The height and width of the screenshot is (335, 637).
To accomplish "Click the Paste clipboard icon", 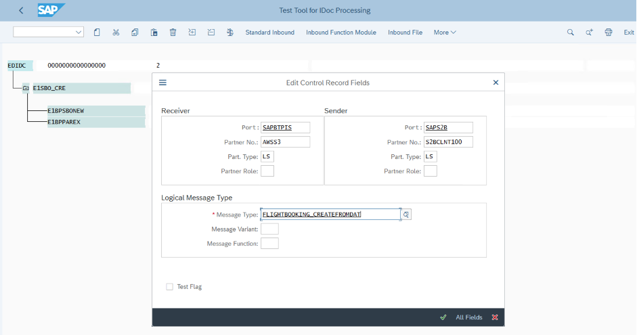I will pyautogui.click(x=154, y=32).
